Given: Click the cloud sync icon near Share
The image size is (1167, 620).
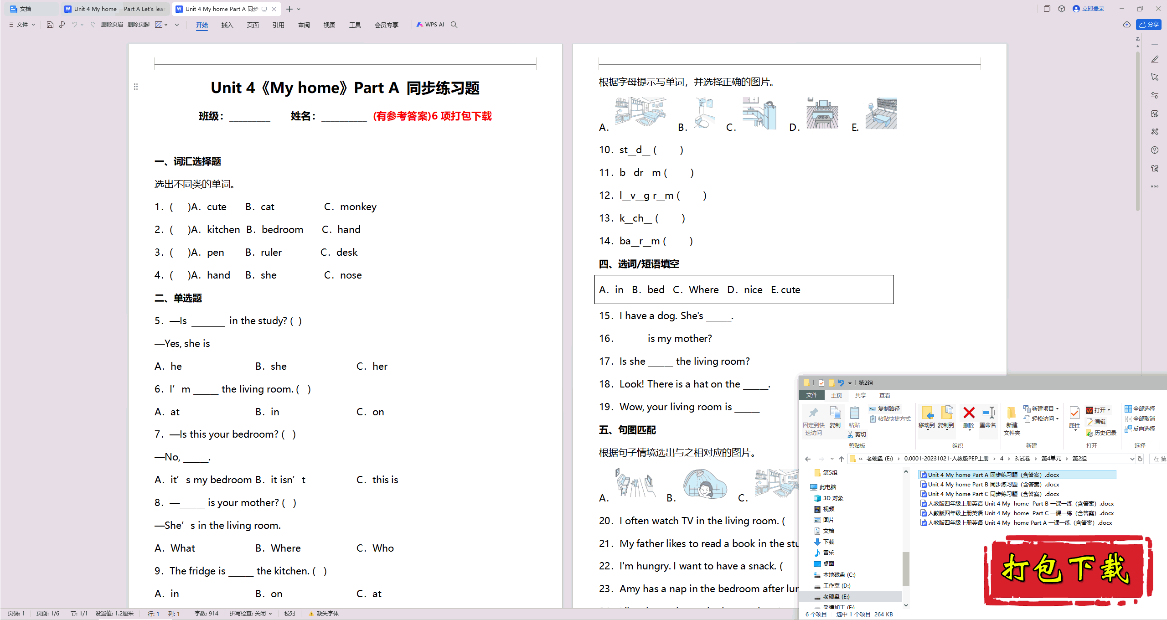Looking at the screenshot, I should (x=1126, y=25).
